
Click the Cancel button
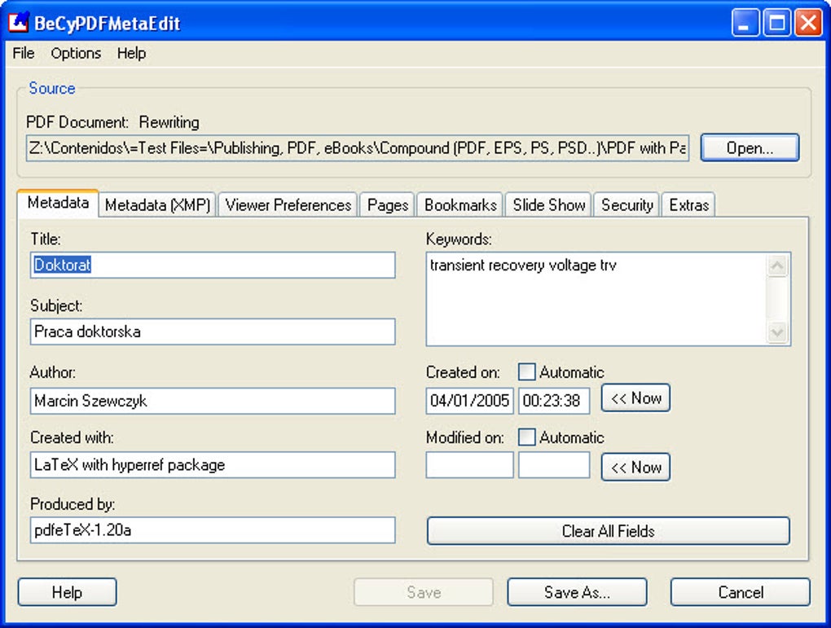tap(741, 592)
